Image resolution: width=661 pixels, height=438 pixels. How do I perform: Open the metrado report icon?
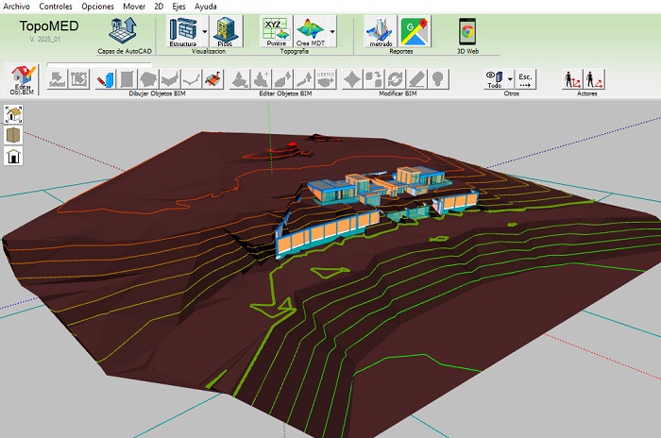(x=381, y=31)
